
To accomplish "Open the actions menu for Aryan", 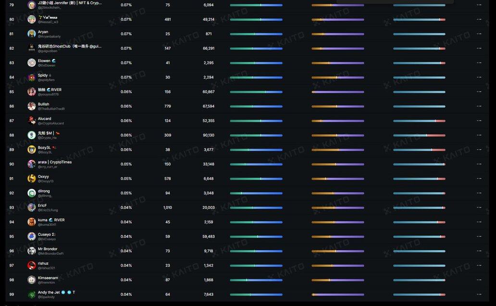I will [479, 34].
